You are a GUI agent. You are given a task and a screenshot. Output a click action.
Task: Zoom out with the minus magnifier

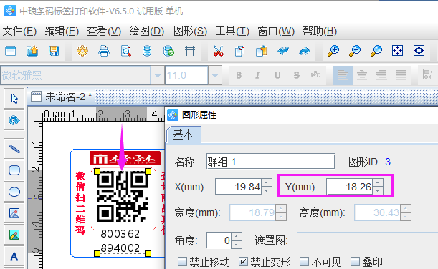355,51
